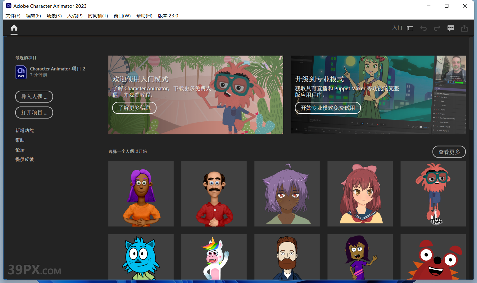
Task: Click the 查看更多 button
Action: pos(449,152)
